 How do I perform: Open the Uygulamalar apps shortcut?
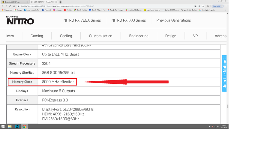[x=7, y=10]
